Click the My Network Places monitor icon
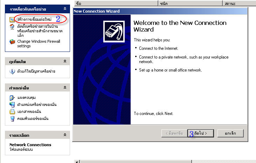 [x=12, y=104]
